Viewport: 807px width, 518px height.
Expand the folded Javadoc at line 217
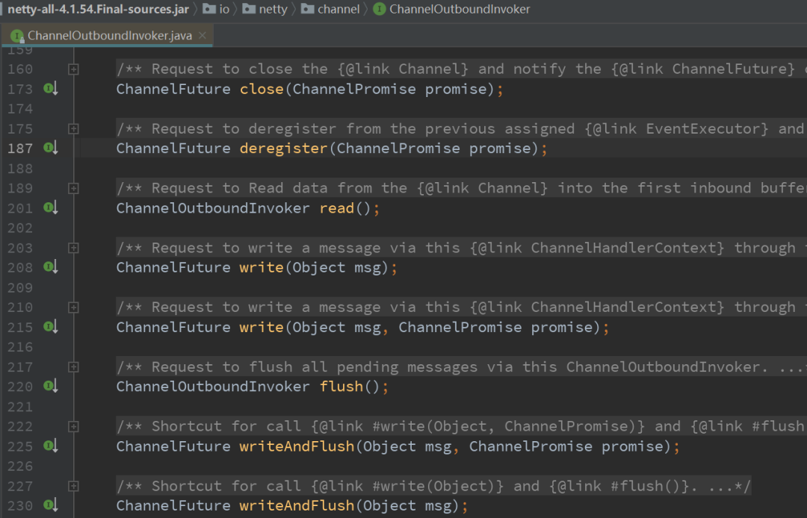tap(73, 367)
